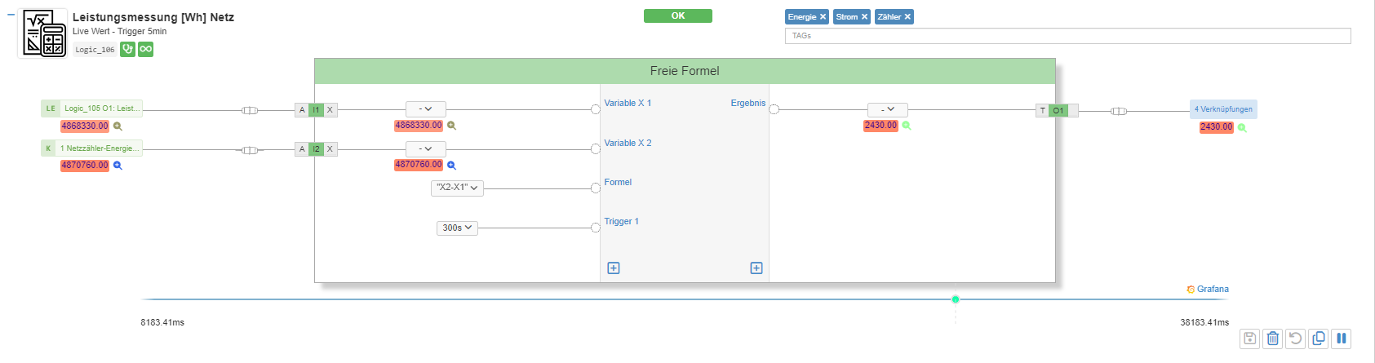Click the blue magnifier beside left 4870760.00
Image resolution: width=1375 pixels, height=363 pixels.
click(x=118, y=166)
